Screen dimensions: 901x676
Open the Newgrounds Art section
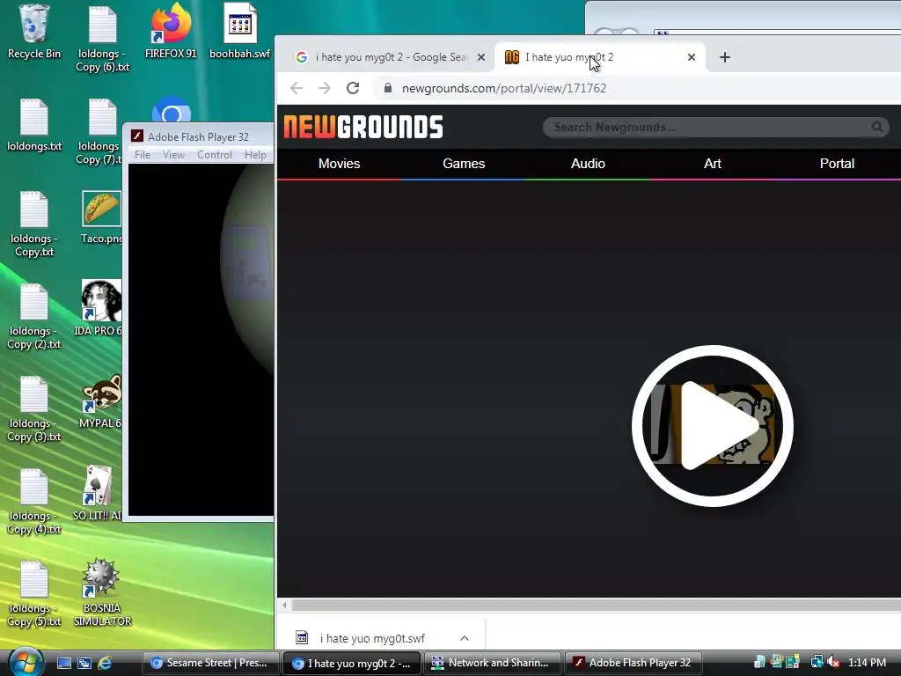pos(713,163)
